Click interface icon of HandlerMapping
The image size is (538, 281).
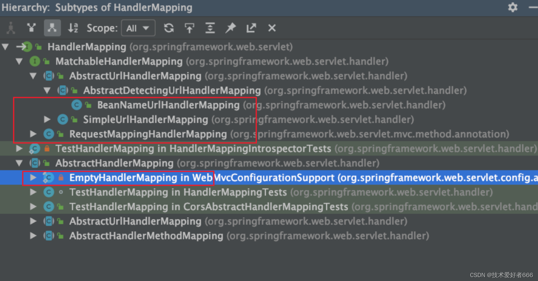pyautogui.click(x=27, y=47)
